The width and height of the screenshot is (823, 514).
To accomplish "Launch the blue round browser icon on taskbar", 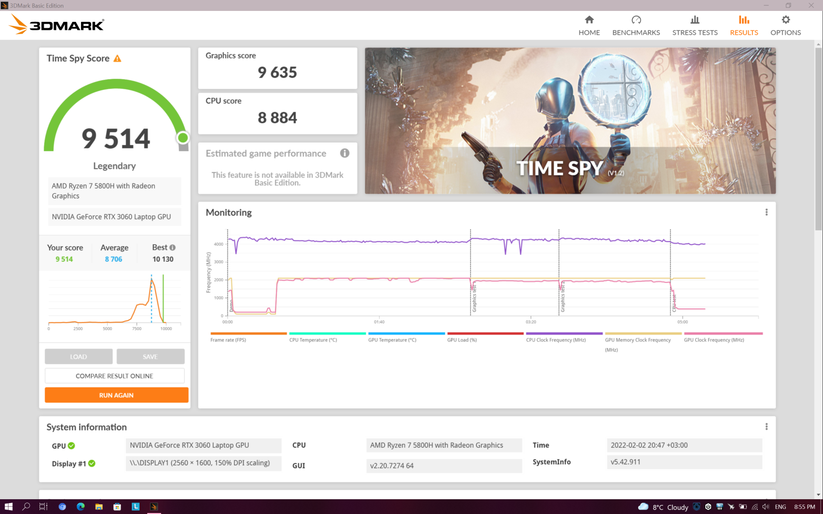I will click(62, 507).
